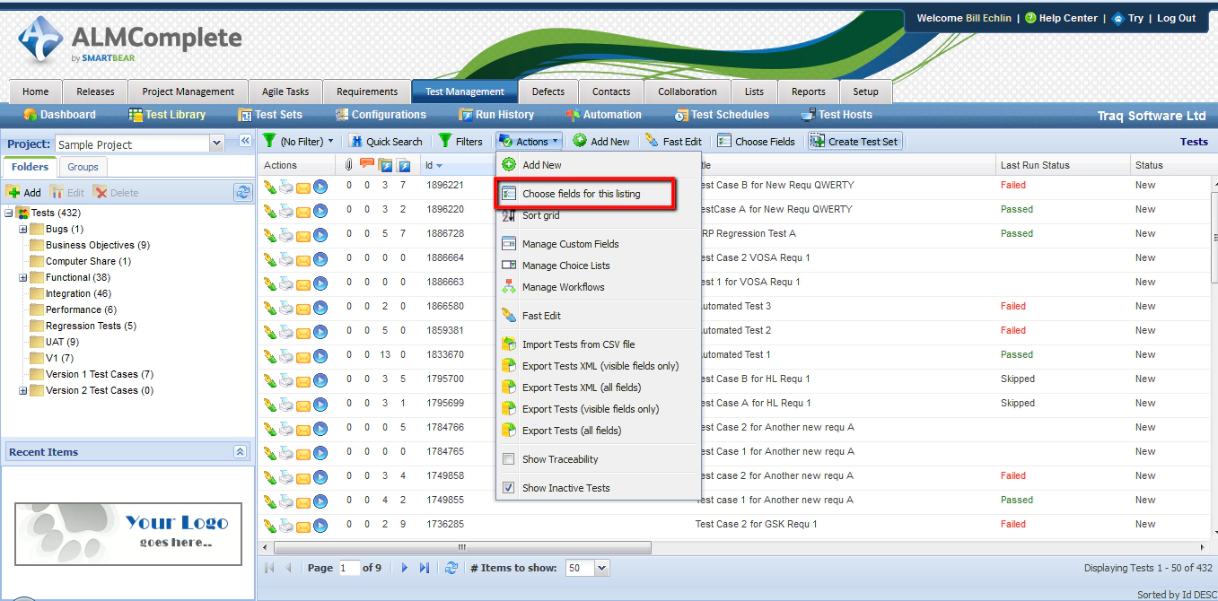Enable the Show Traceability checkbox

[509, 459]
